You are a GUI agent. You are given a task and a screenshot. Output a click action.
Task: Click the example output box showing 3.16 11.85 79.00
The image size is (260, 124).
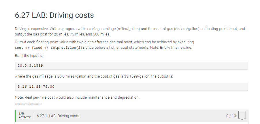131,87
